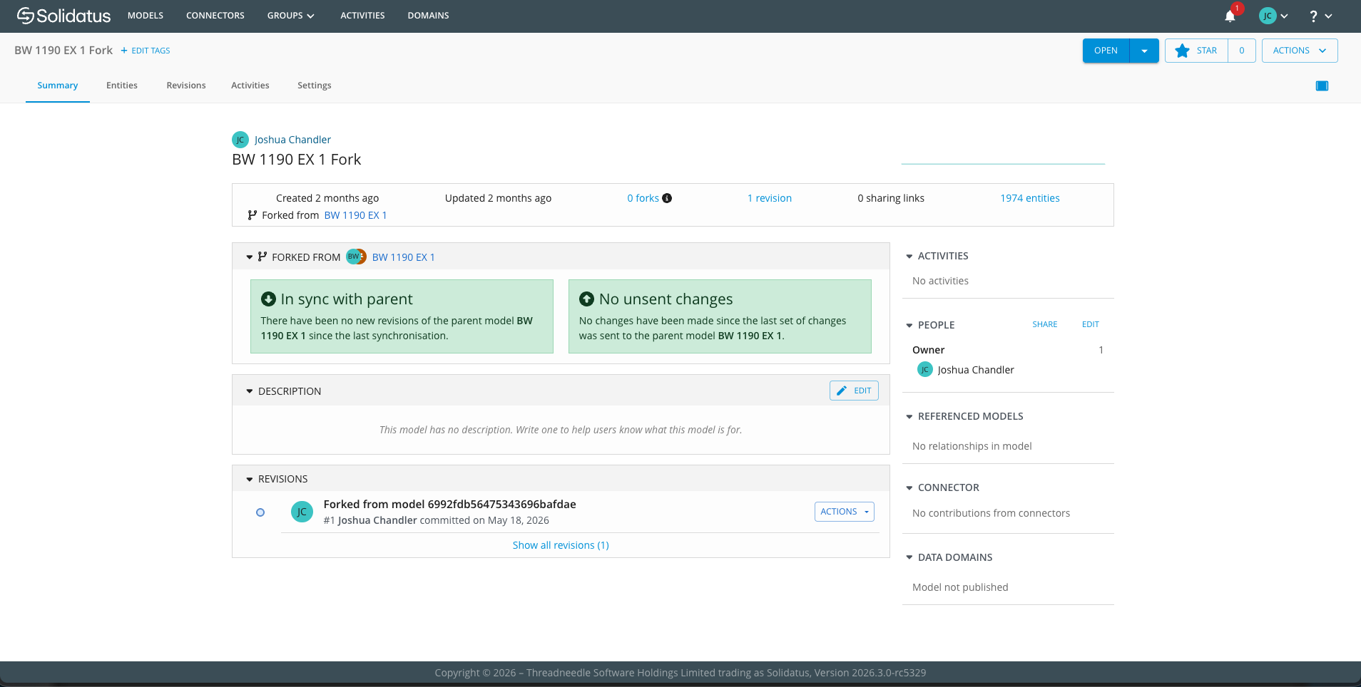The width and height of the screenshot is (1361, 687).
Task: Click the Solidatus logo
Action: tap(63, 16)
